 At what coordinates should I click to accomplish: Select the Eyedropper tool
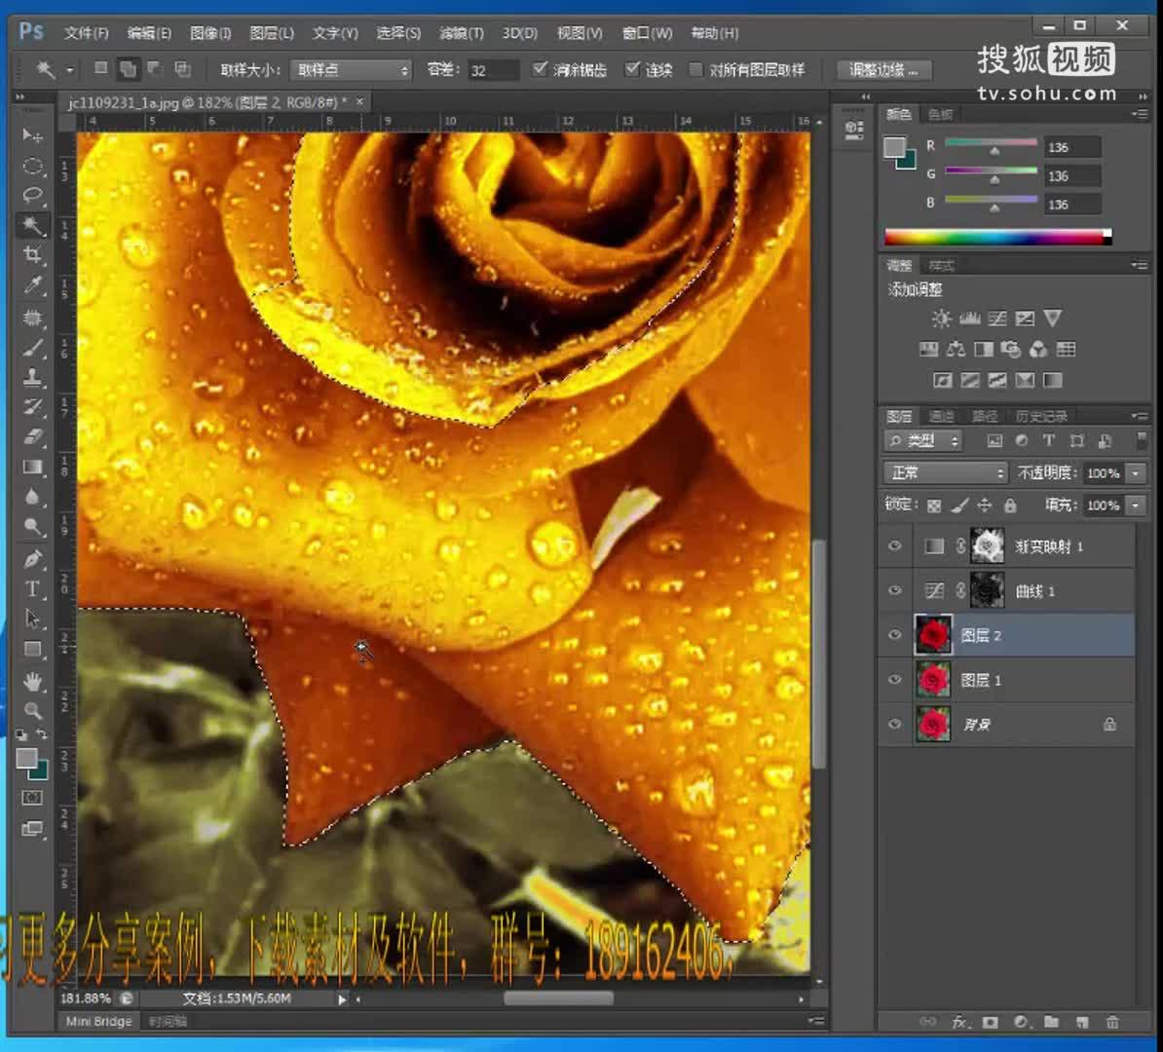[x=32, y=285]
